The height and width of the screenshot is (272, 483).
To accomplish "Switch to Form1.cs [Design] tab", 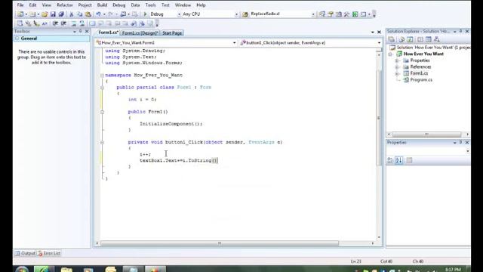I will [x=140, y=33].
